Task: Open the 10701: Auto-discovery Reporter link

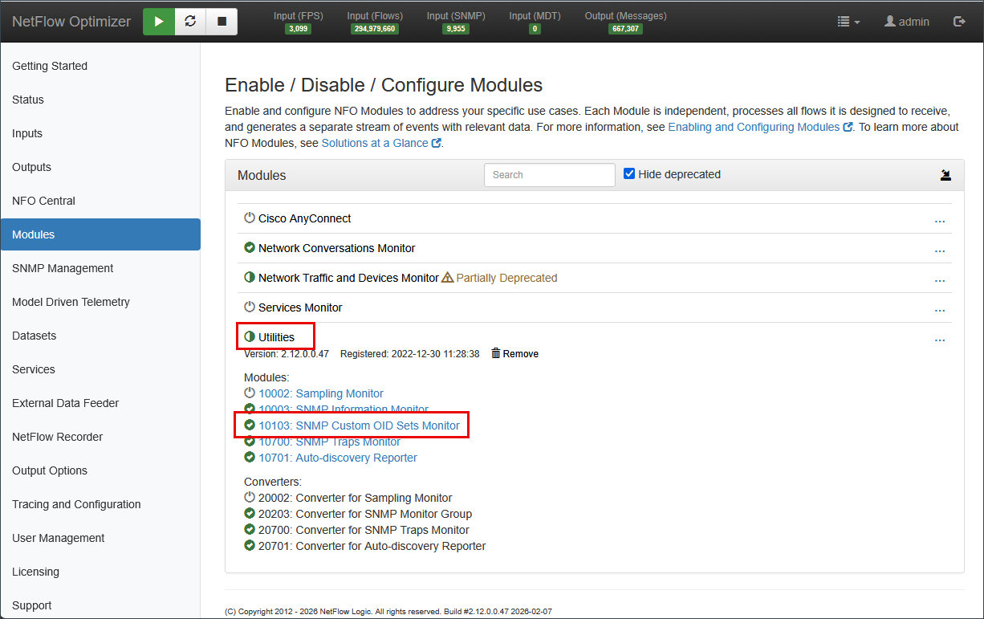Action: 337,458
